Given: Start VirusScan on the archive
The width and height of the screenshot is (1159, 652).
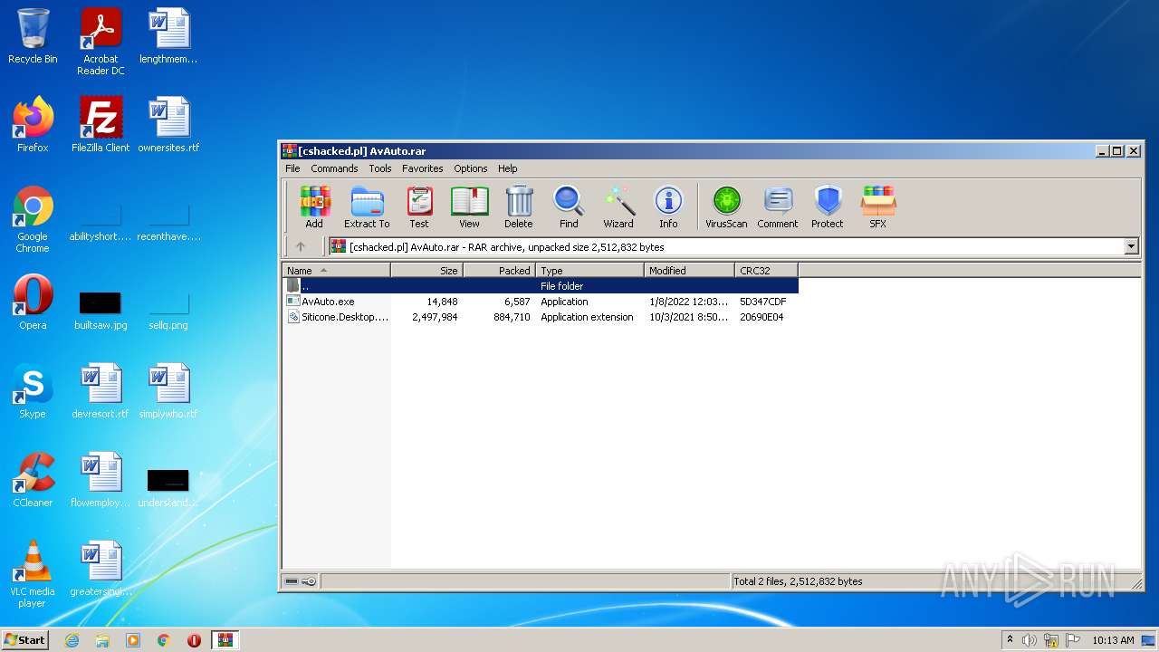Looking at the screenshot, I should tap(726, 207).
